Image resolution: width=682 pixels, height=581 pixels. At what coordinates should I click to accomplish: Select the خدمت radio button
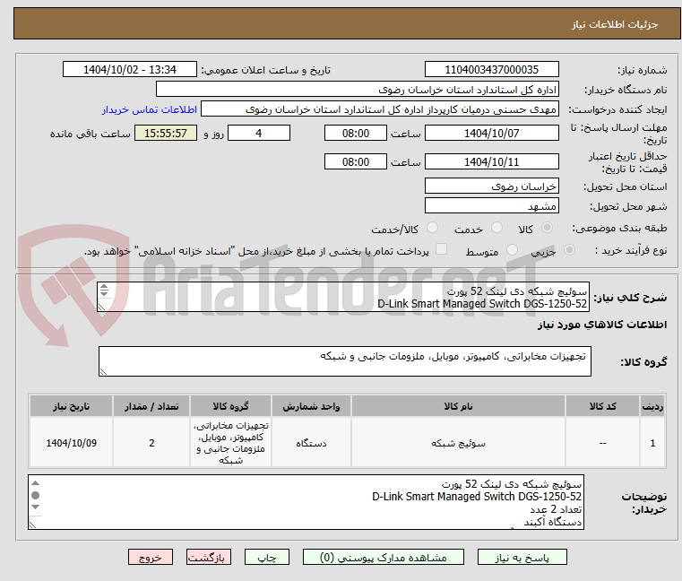(x=496, y=228)
